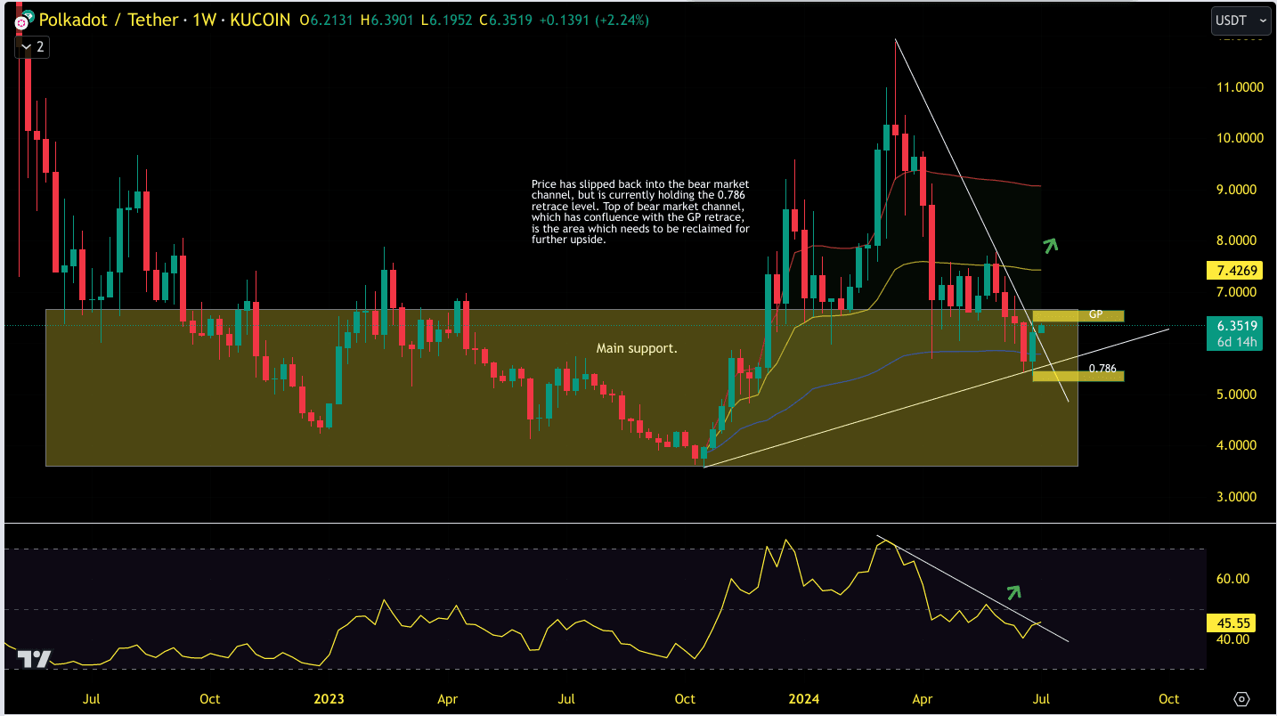Click the 40.00 RSI axis label
Viewport: 1277px width, 716px height.
click(x=1233, y=639)
